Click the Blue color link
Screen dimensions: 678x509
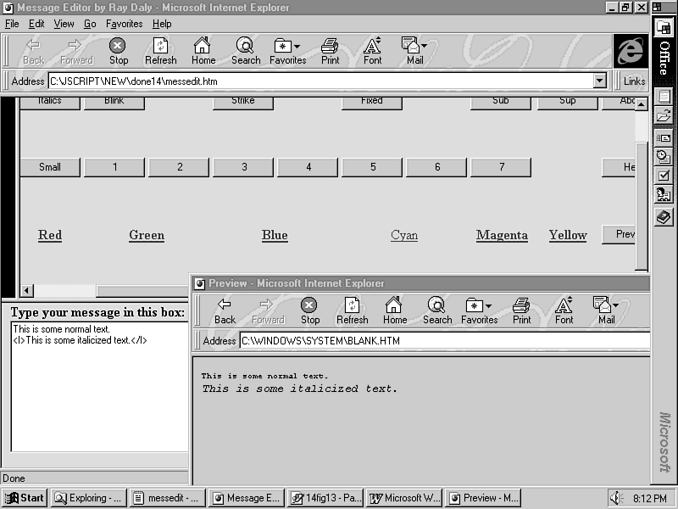click(275, 235)
